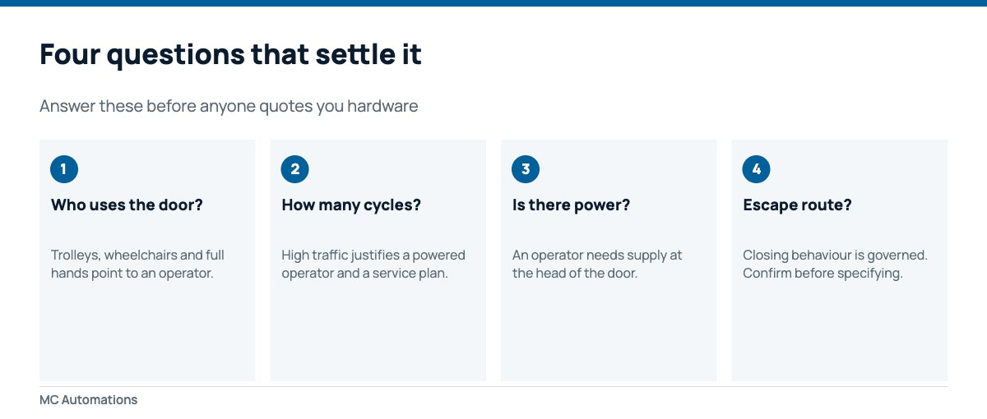The image size is (987, 419).
Task: Click the operator needs supply description
Action: point(597,264)
